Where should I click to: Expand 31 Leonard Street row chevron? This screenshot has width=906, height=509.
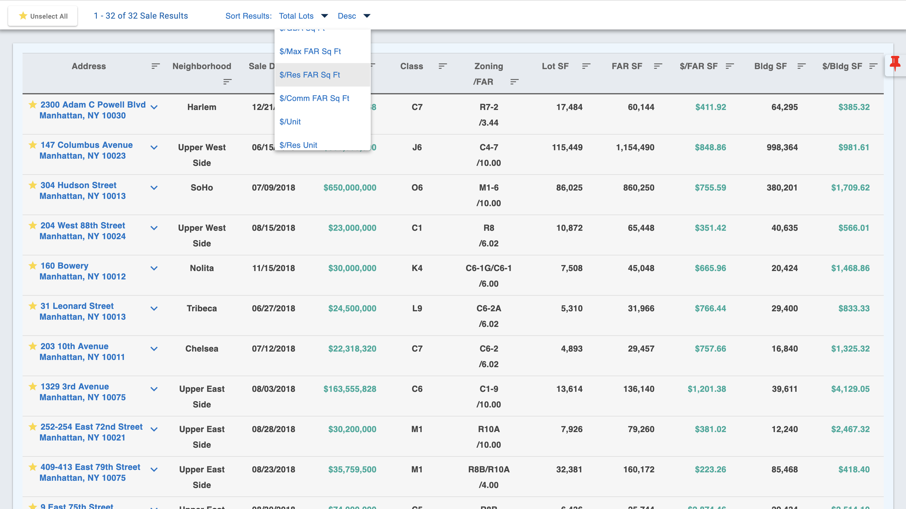click(154, 308)
